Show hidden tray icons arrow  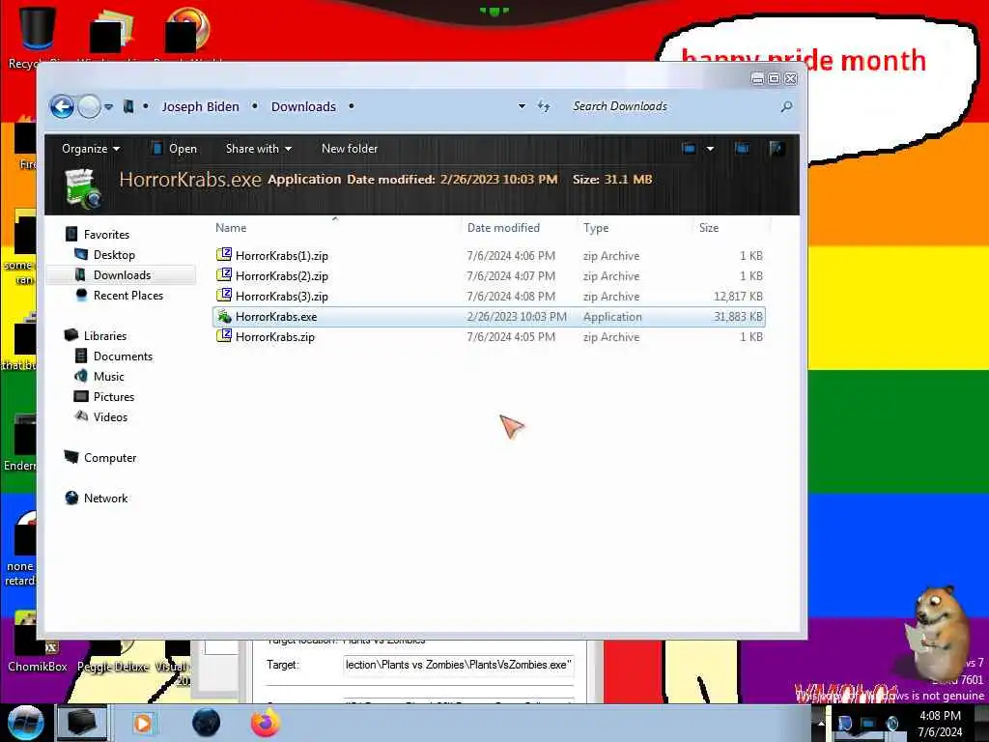pos(821,723)
